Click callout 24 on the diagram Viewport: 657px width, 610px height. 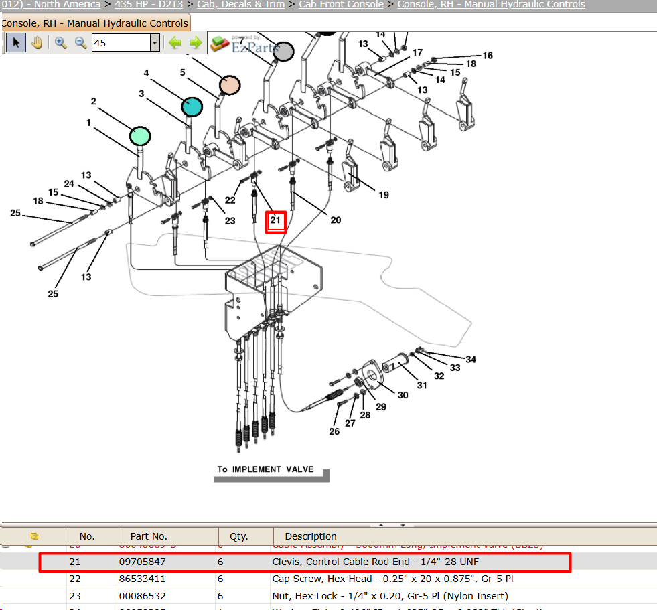point(69,184)
